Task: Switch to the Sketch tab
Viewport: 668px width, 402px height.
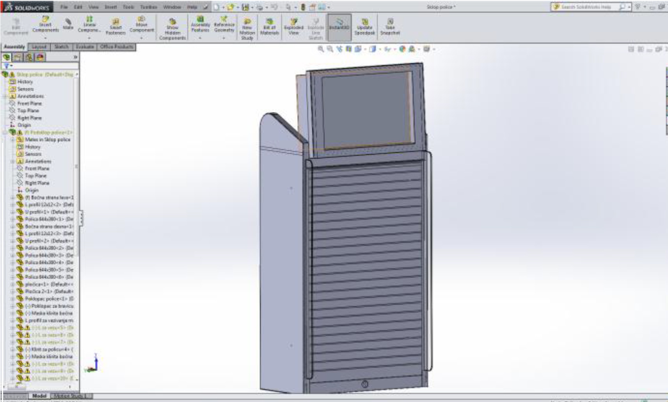Action: coord(62,47)
